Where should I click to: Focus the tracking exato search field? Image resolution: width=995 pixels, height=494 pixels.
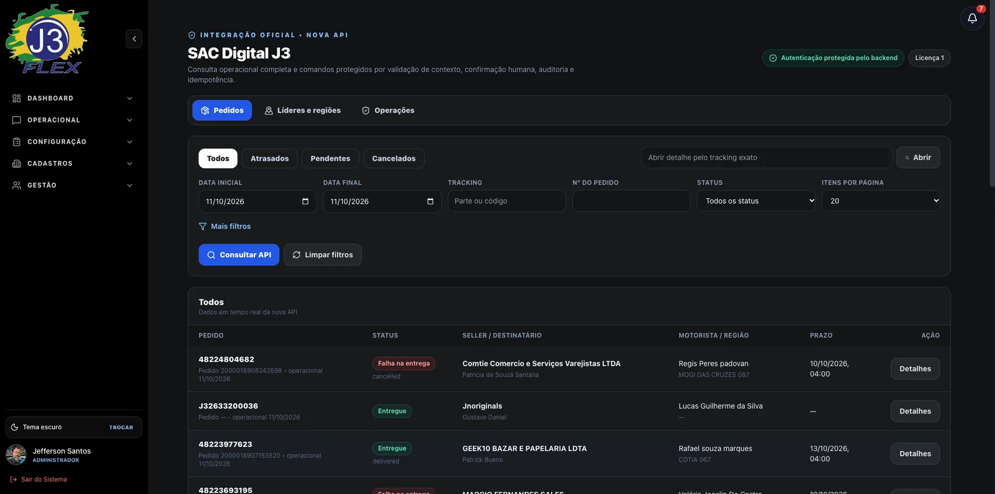[766, 157]
